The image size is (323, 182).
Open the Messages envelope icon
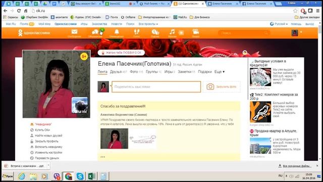(x=74, y=33)
